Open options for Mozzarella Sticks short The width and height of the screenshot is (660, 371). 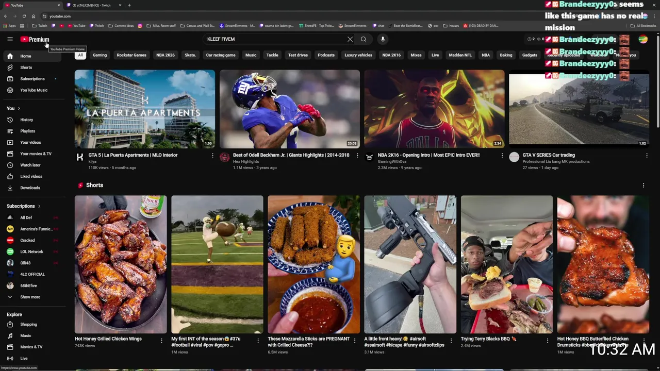point(355,341)
